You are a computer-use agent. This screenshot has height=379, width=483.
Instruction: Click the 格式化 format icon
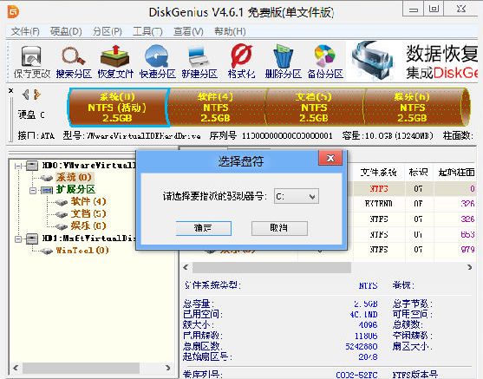tap(241, 62)
